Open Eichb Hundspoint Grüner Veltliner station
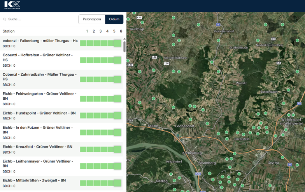 tap(39, 113)
